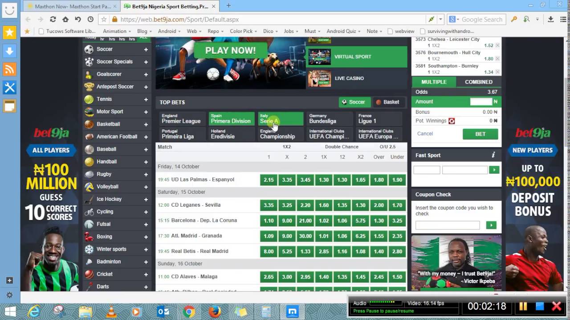Click the Goalscorer icon
Viewport: 570px width, 320px height.
89,74
